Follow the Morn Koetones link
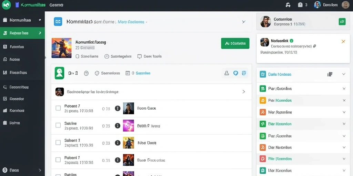353x176 pixels. click(131, 22)
